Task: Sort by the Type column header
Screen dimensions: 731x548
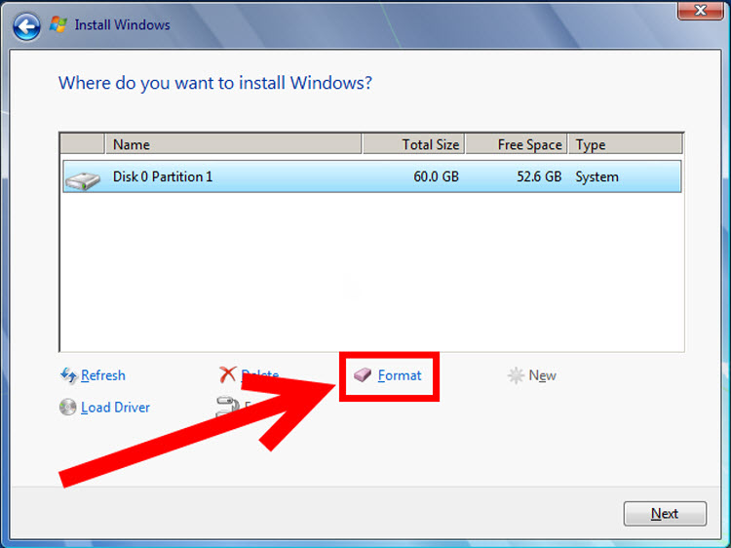Action: [x=625, y=144]
